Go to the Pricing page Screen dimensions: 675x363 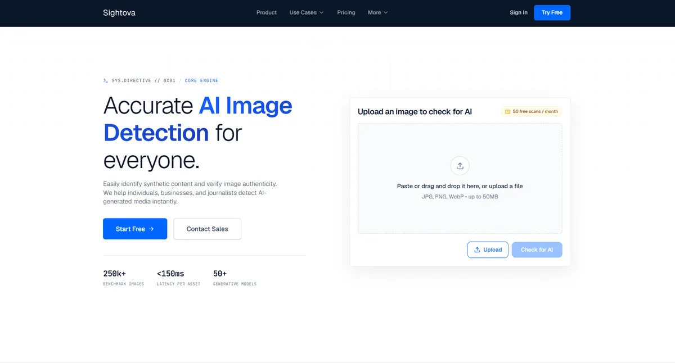click(x=346, y=12)
